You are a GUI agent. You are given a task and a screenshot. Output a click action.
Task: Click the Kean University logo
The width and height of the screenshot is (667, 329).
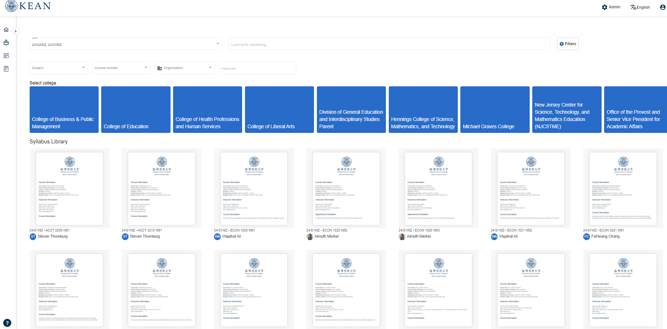[28, 6]
